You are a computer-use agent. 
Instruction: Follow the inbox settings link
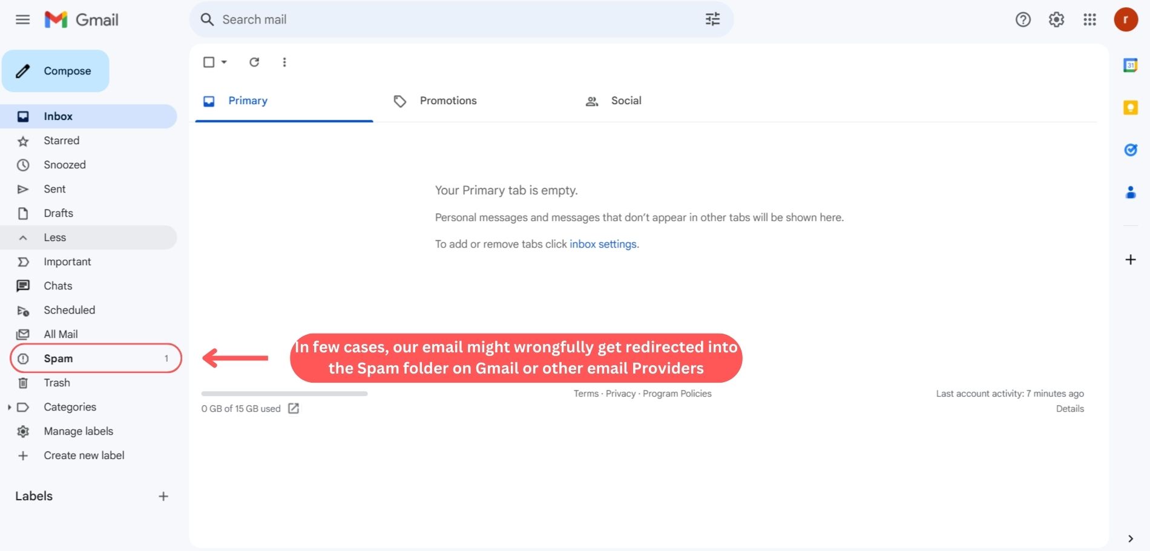tap(603, 244)
